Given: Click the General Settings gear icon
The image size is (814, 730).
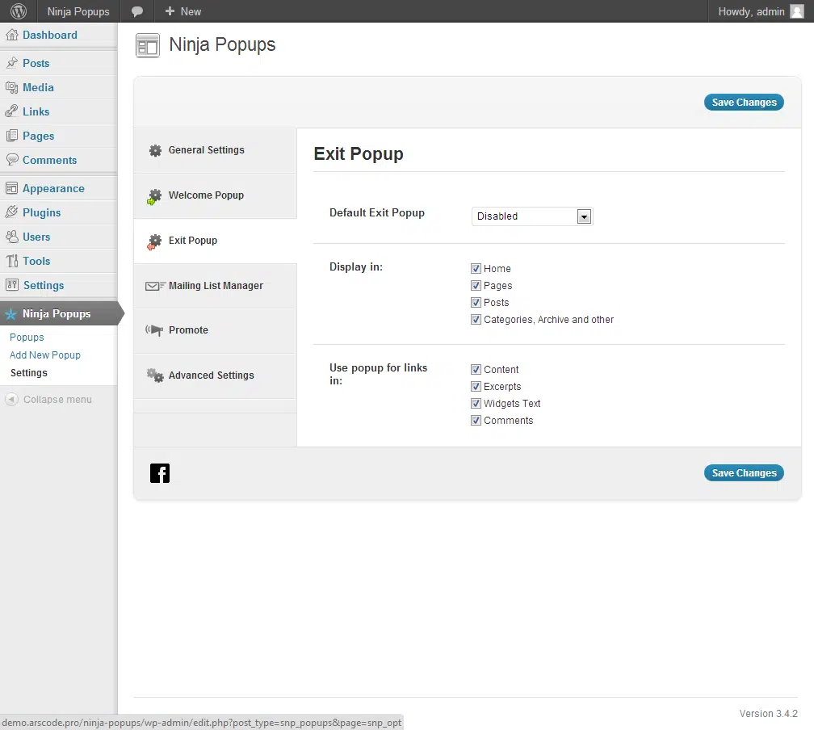Looking at the screenshot, I should coord(155,150).
